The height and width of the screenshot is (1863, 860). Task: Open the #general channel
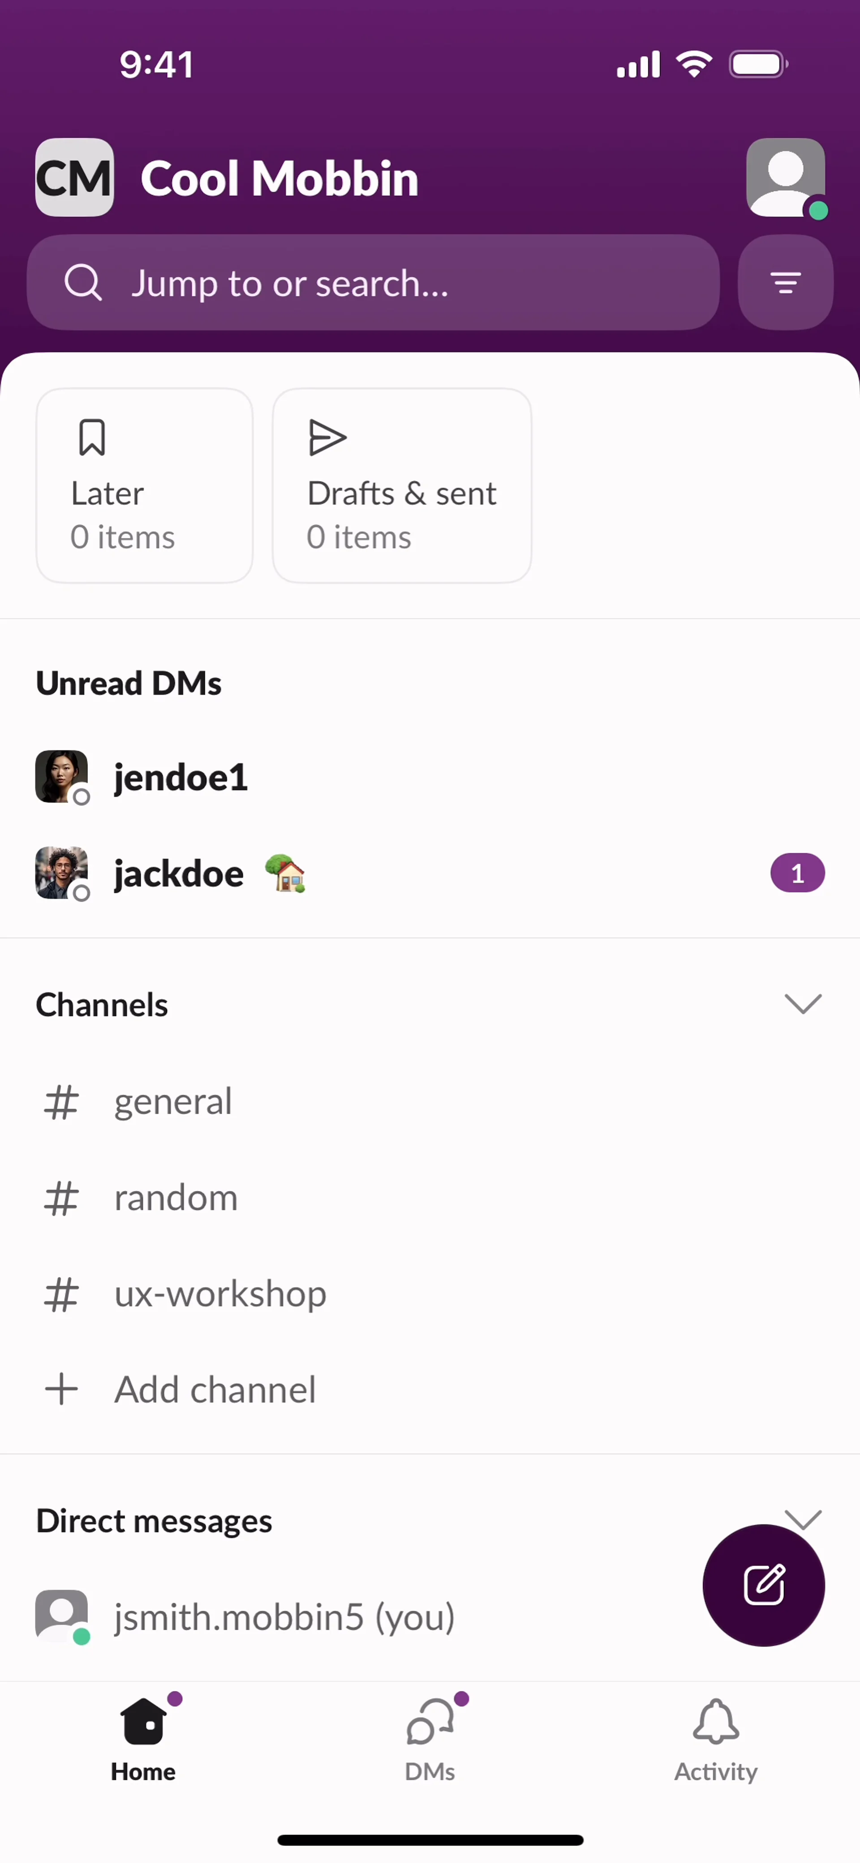430,1101
